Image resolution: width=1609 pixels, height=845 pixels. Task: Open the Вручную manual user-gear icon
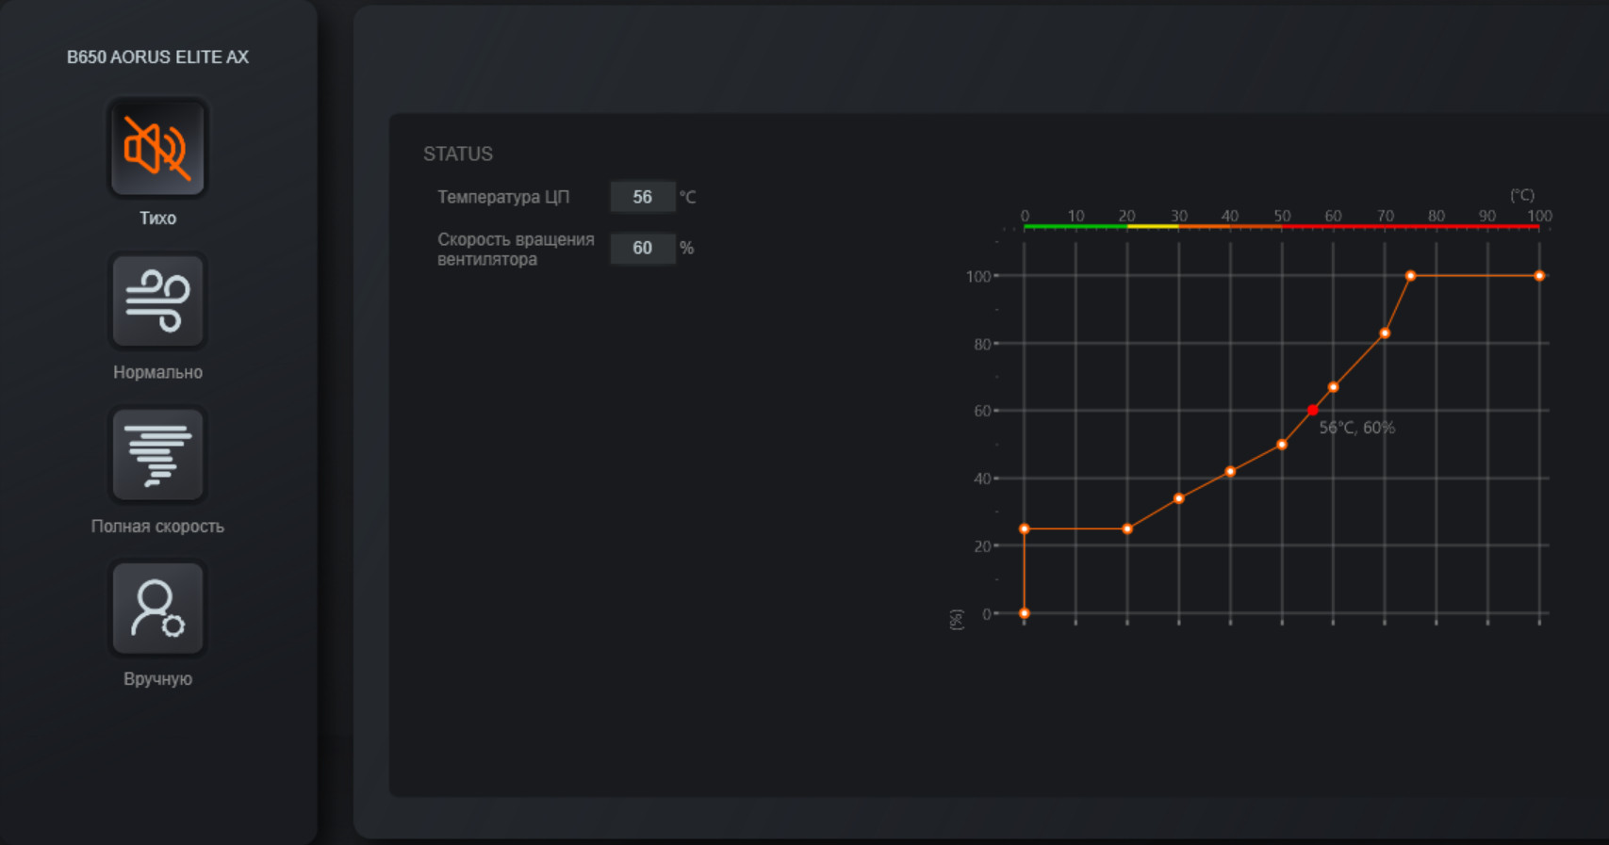[157, 609]
